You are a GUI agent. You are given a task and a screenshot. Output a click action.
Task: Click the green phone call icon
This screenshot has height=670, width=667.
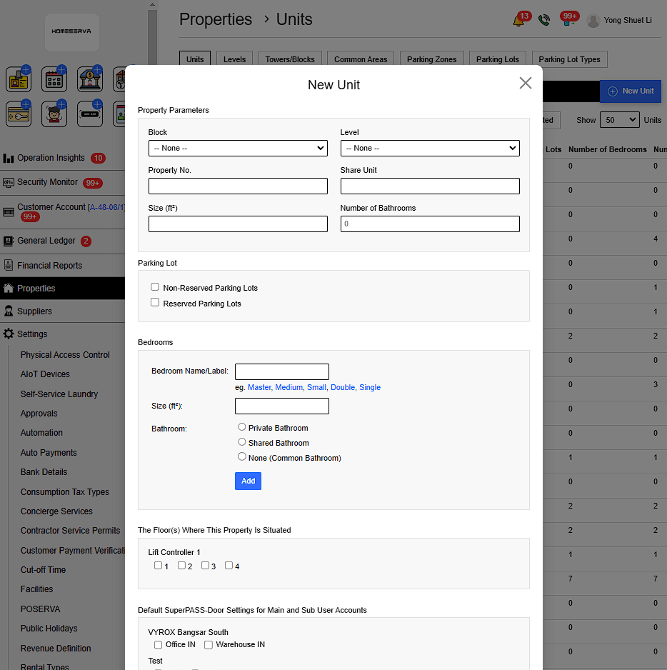544,21
